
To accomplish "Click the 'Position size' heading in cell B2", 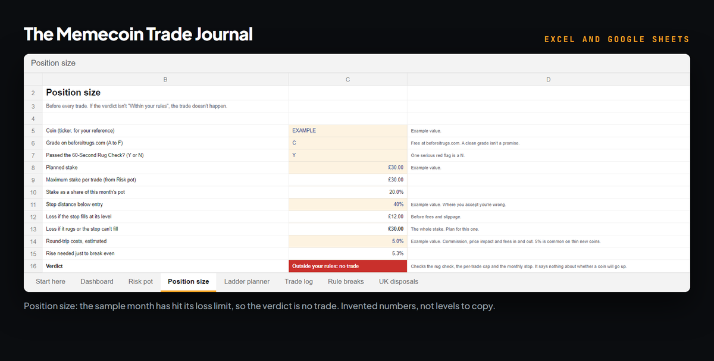I will click(x=73, y=93).
